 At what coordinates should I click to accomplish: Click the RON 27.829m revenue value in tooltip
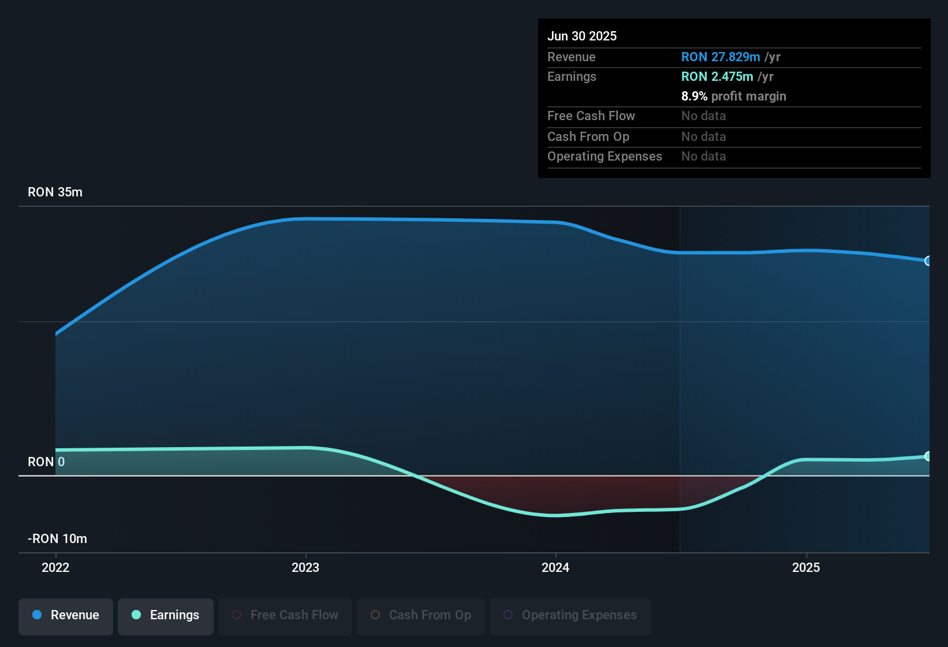point(721,57)
